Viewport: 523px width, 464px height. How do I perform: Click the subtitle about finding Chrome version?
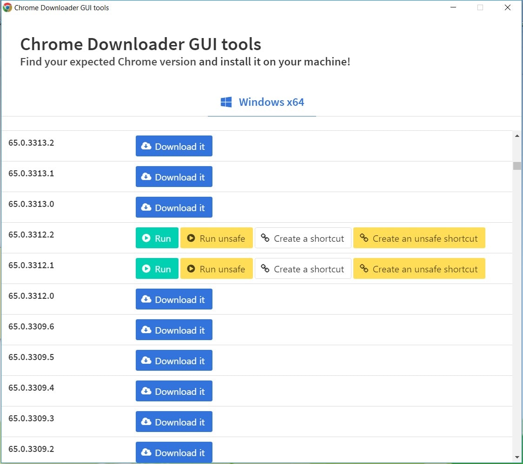click(185, 62)
